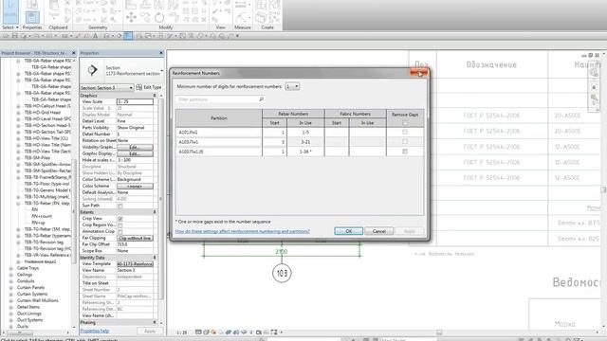Click the Rebar In Use cell 1-36 *
The image size is (607, 341).
(305, 152)
